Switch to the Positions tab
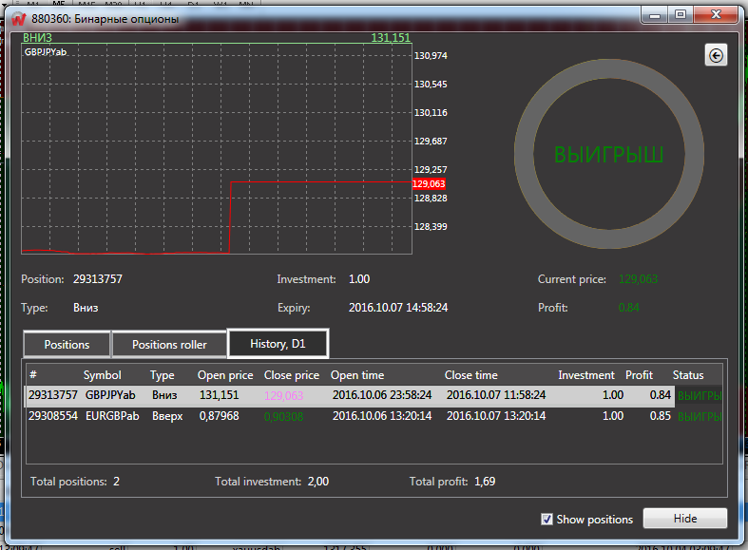748x550 pixels. coord(67,344)
